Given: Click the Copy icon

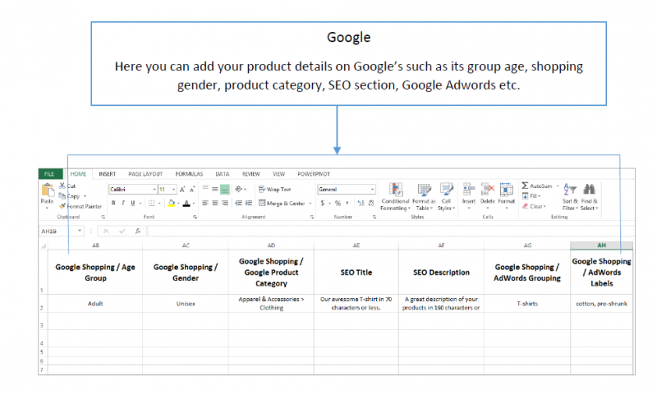Looking at the screenshot, I should (x=62, y=196).
